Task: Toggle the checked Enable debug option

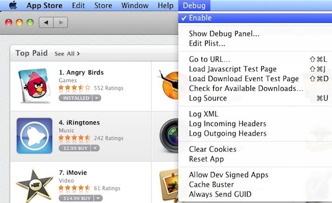Action: click(x=255, y=18)
